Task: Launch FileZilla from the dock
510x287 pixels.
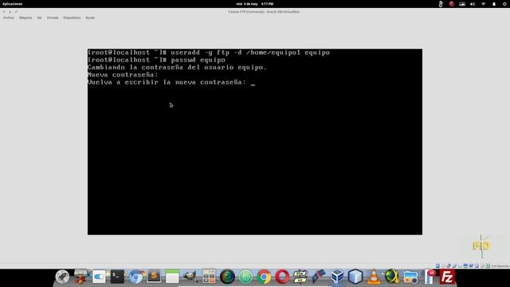Action: point(447,277)
